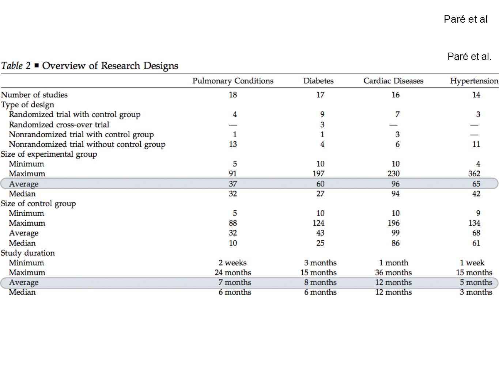Click 'Randomized cross-over trial' row label
This screenshot has height=374, width=499.
pyautogui.click(x=59, y=125)
